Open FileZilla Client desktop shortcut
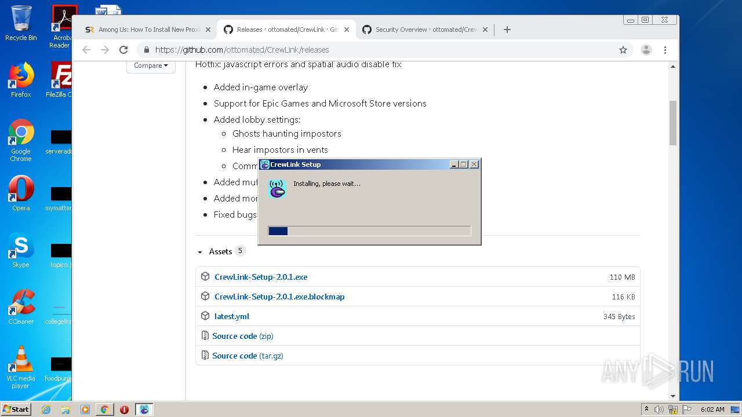This screenshot has width=742, height=417. click(x=59, y=80)
